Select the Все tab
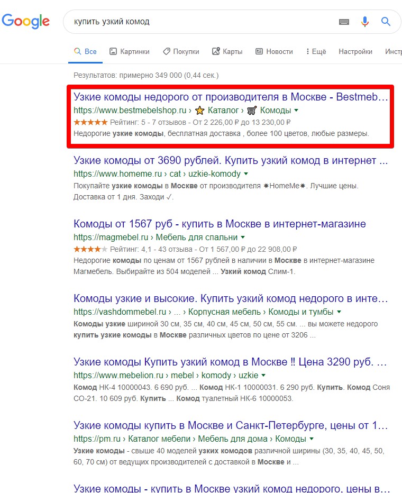Screen dimensions: 402x493 (x=85, y=51)
